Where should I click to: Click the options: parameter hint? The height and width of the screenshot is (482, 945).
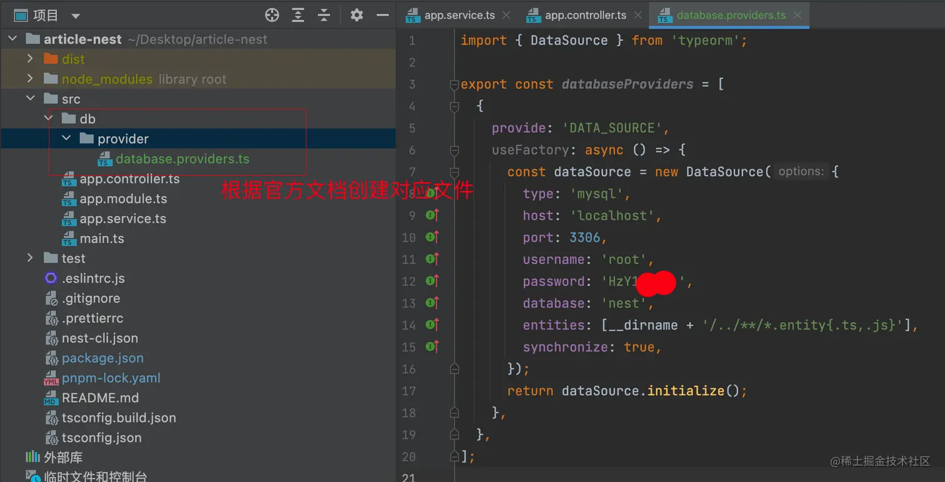tap(801, 172)
